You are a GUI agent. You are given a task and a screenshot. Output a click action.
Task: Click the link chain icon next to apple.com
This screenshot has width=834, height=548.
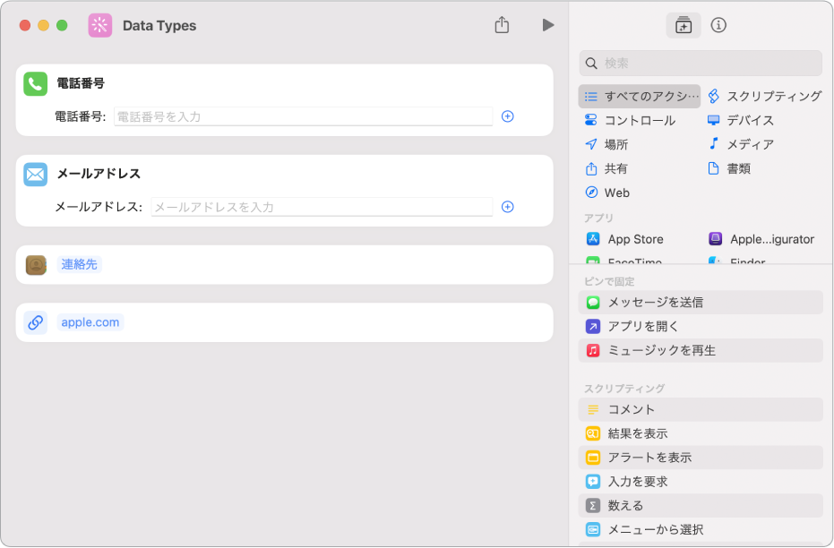tap(36, 322)
